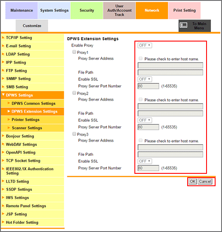Screen dimensions: 222x232
Task: Open Proxy3 Enable SSL dropdown
Action: tap(145, 161)
